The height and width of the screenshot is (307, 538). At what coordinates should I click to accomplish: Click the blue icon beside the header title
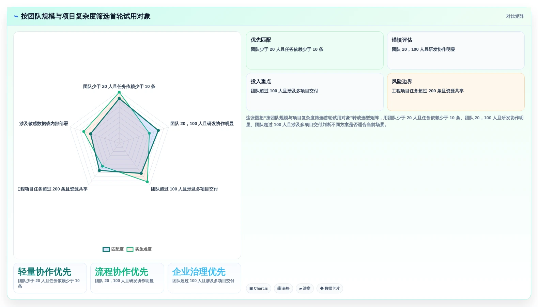[16, 16]
